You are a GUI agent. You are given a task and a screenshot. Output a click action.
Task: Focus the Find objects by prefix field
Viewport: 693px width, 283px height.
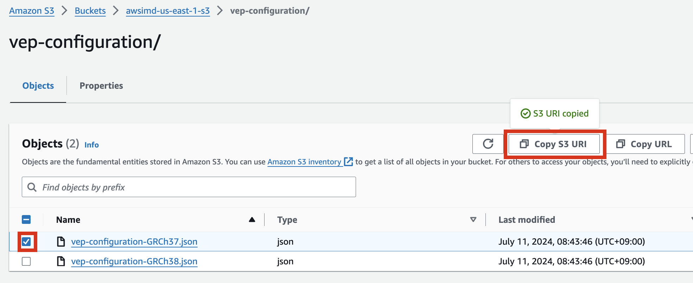pyautogui.click(x=197, y=187)
